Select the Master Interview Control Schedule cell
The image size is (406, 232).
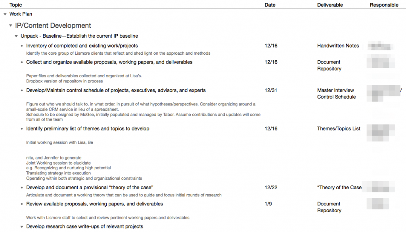coord(336,94)
